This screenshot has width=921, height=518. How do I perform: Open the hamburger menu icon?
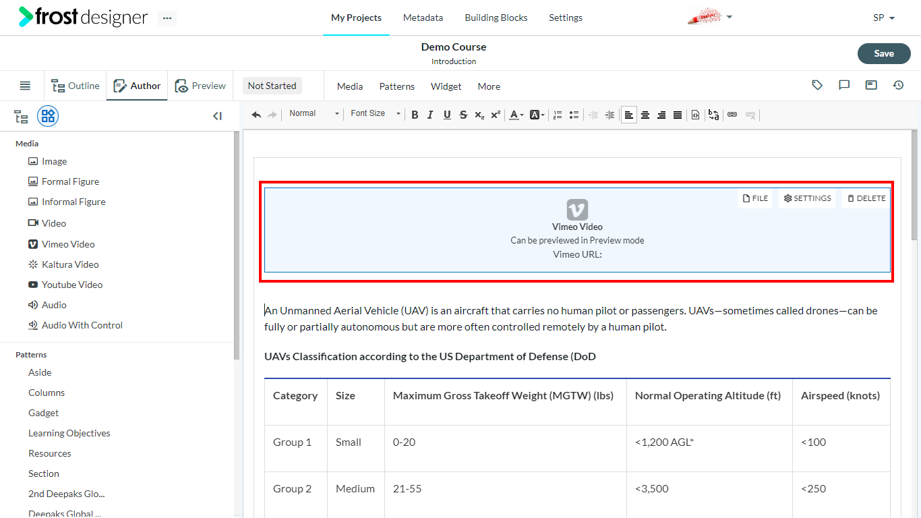(x=25, y=86)
